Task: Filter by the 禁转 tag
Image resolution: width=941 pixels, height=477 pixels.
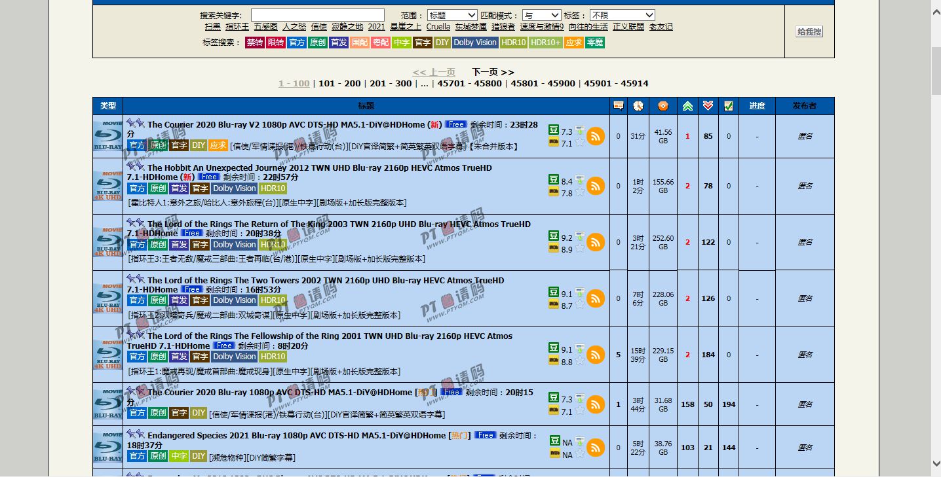Action: pos(255,43)
